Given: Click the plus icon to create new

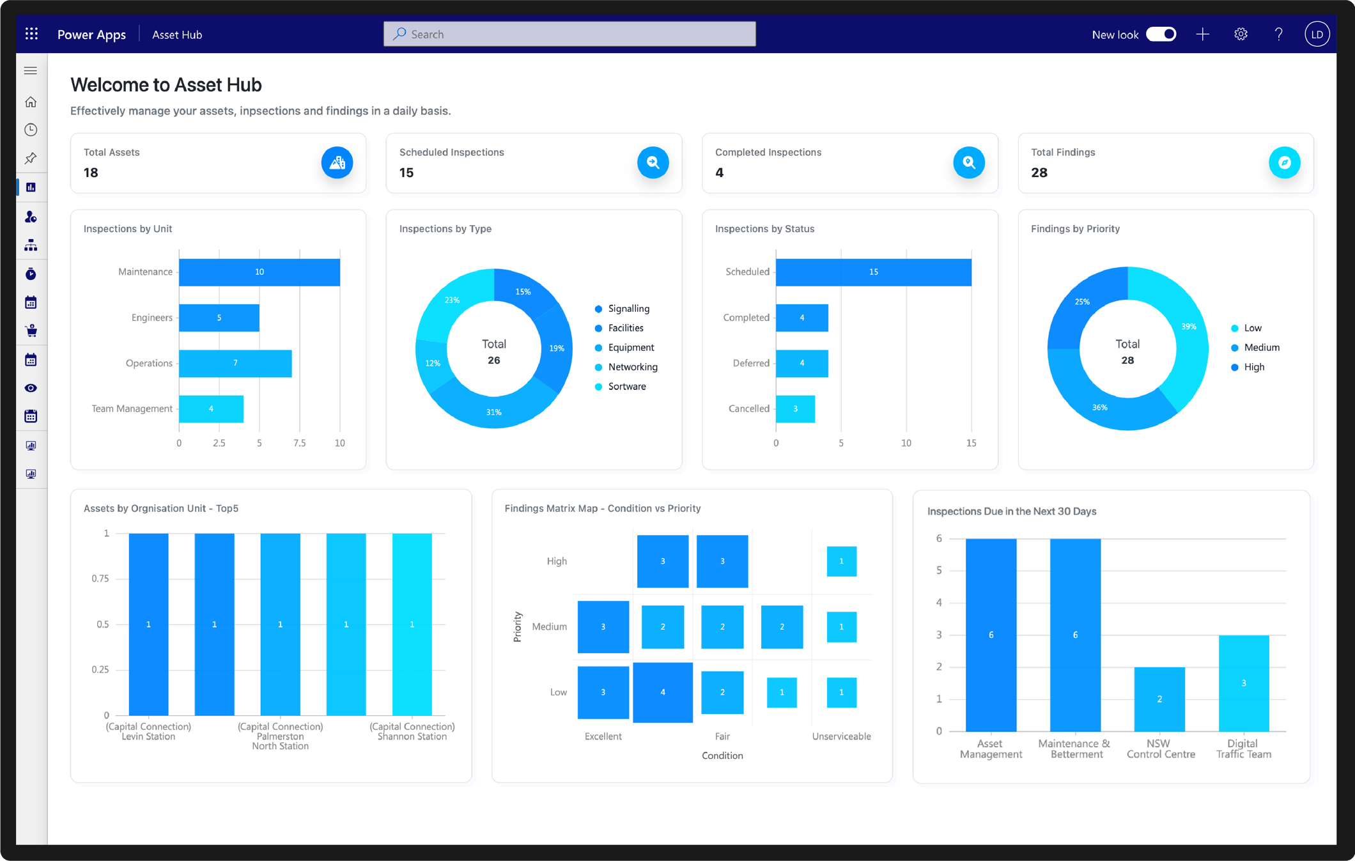Looking at the screenshot, I should (1202, 34).
